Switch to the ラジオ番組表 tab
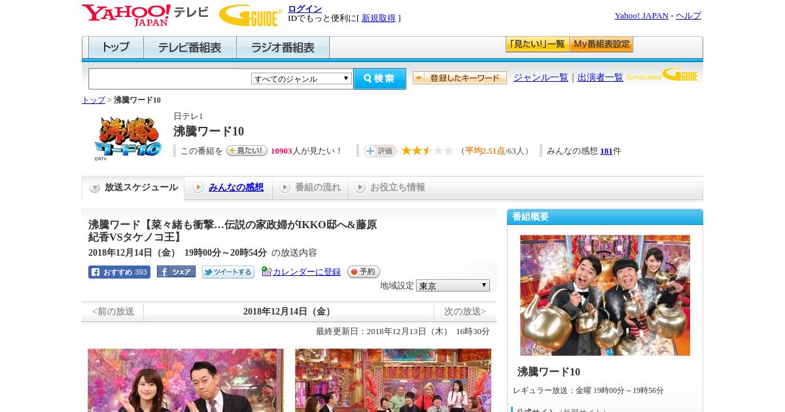The width and height of the screenshot is (785, 412). click(x=283, y=48)
